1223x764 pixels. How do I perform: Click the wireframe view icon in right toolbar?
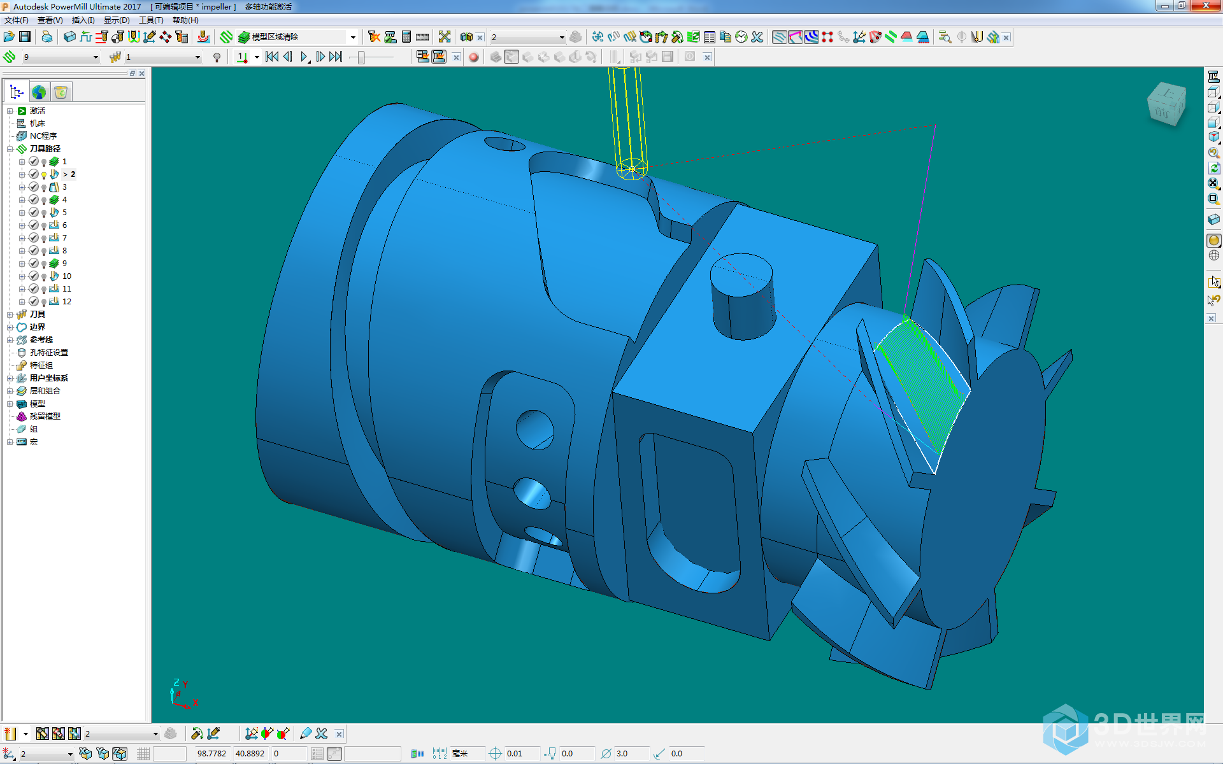tap(1213, 255)
